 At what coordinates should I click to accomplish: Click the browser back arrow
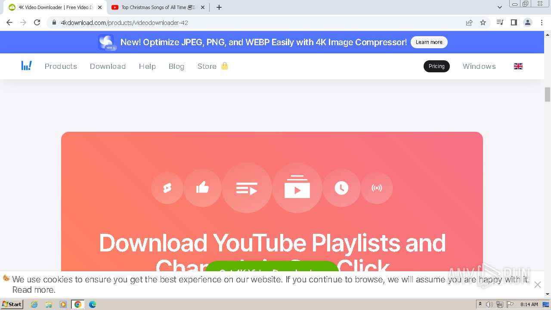click(9, 22)
